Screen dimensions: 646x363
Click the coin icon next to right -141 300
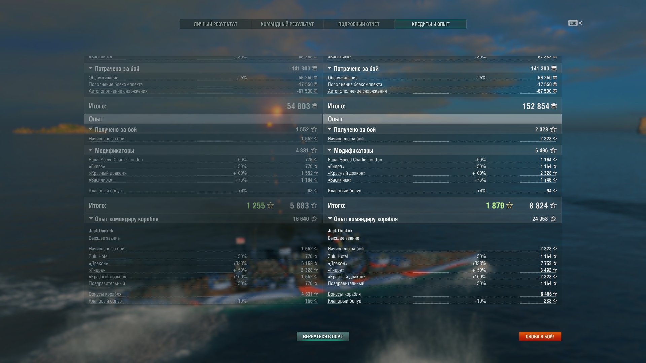pos(554,68)
